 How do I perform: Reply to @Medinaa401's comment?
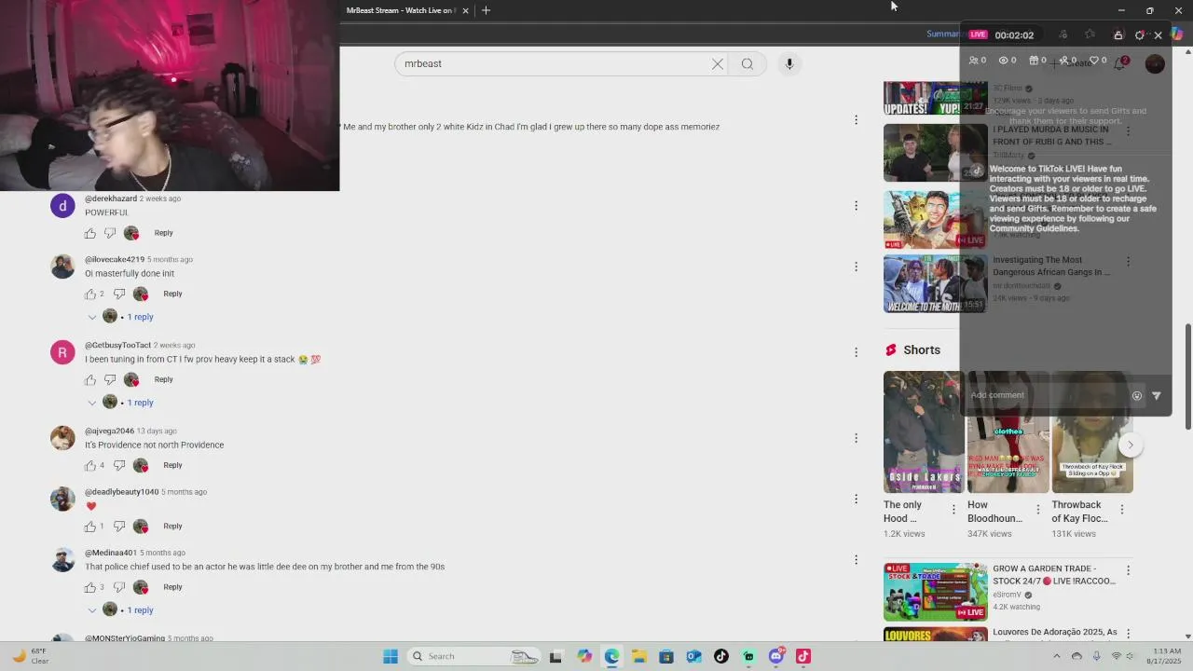[172, 587]
